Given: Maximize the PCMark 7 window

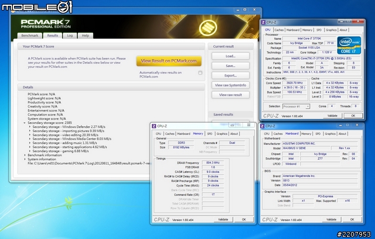Looking at the screenshot, I should [x=245, y=9].
